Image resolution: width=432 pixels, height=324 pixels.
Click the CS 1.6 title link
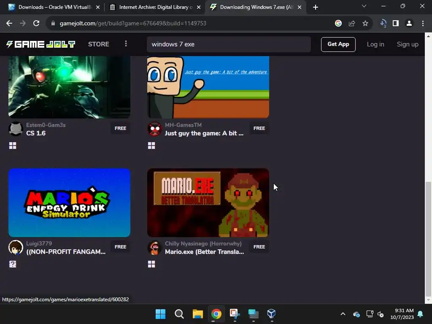click(36, 133)
